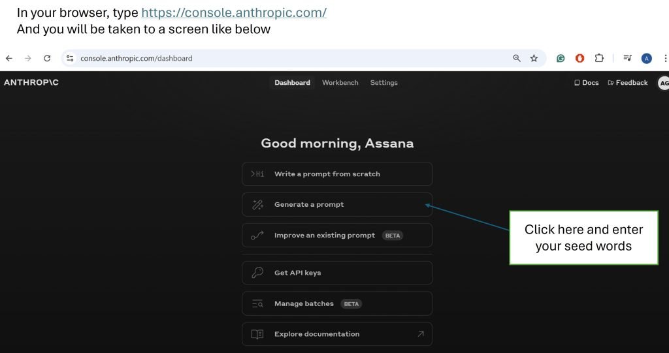Click the external arrow on Explore documentation
This screenshot has width=669, height=353.
pyautogui.click(x=421, y=334)
